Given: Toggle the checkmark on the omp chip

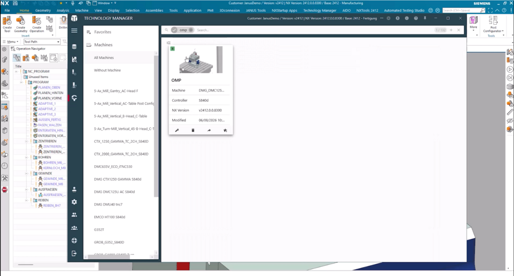Looking at the screenshot, I should [x=174, y=30].
